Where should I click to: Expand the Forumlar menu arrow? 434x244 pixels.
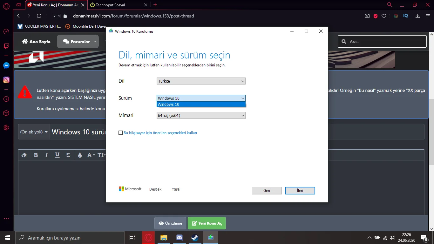(95, 42)
